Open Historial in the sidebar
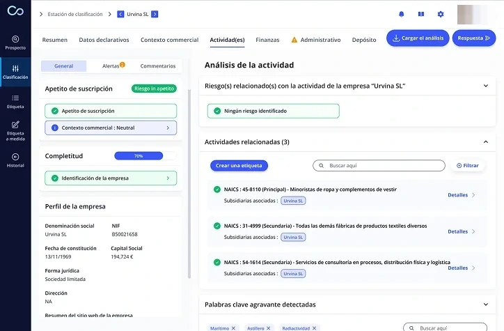The image size is (504, 331). click(x=15, y=160)
